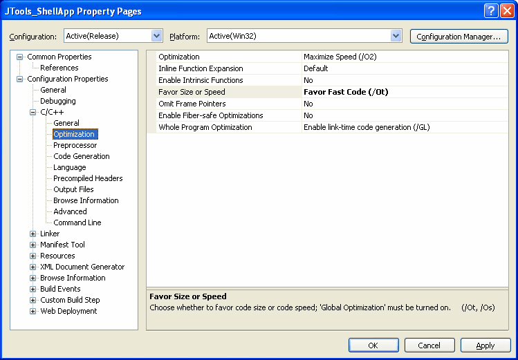This screenshot has height=360, width=518.
Task: Expand the XML Document Generator node
Action: (x=33, y=267)
